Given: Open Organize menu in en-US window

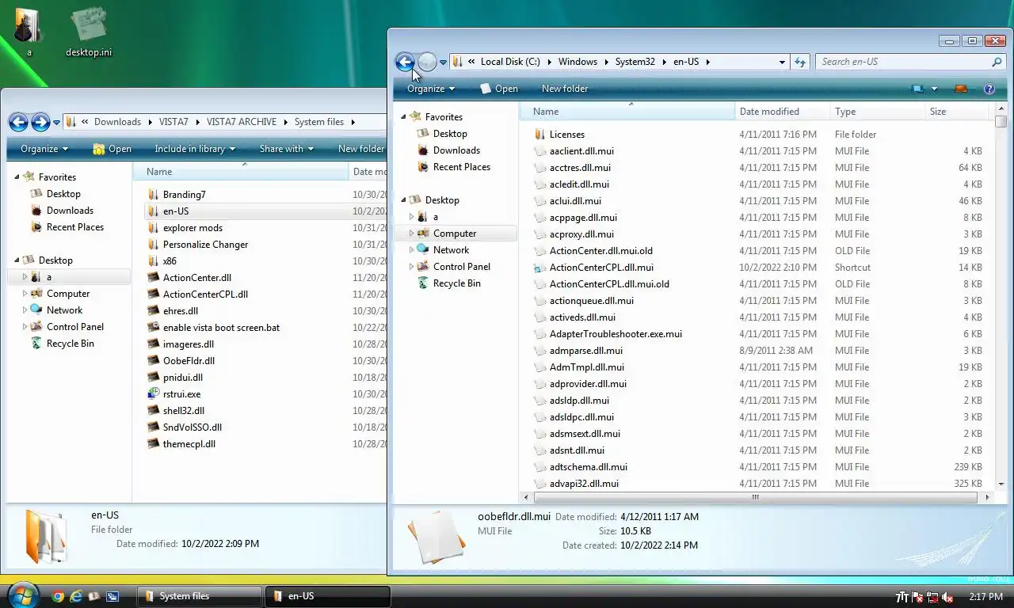Looking at the screenshot, I should [431, 89].
